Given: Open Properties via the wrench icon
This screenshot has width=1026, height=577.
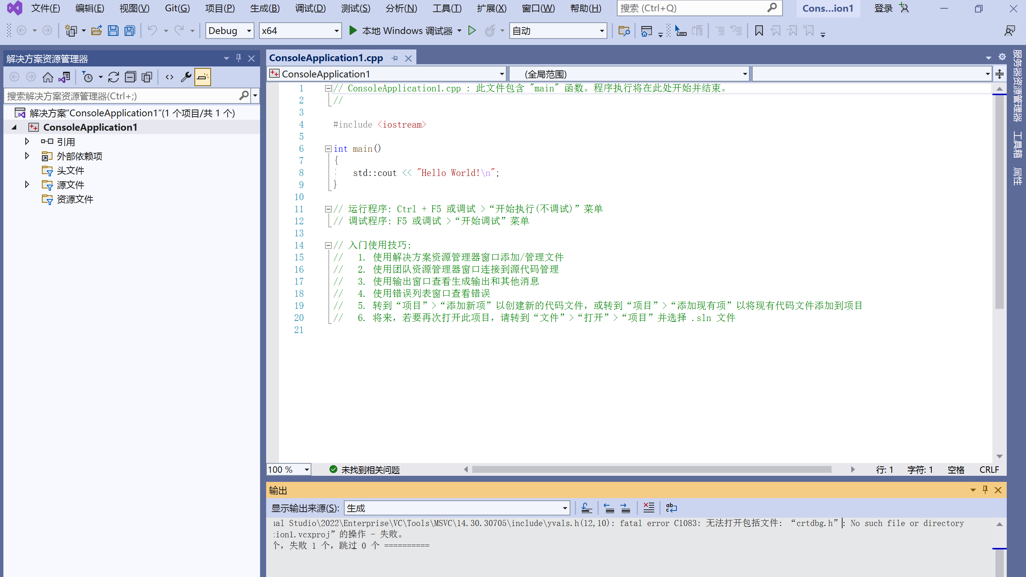Looking at the screenshot, I should [186, 77].
